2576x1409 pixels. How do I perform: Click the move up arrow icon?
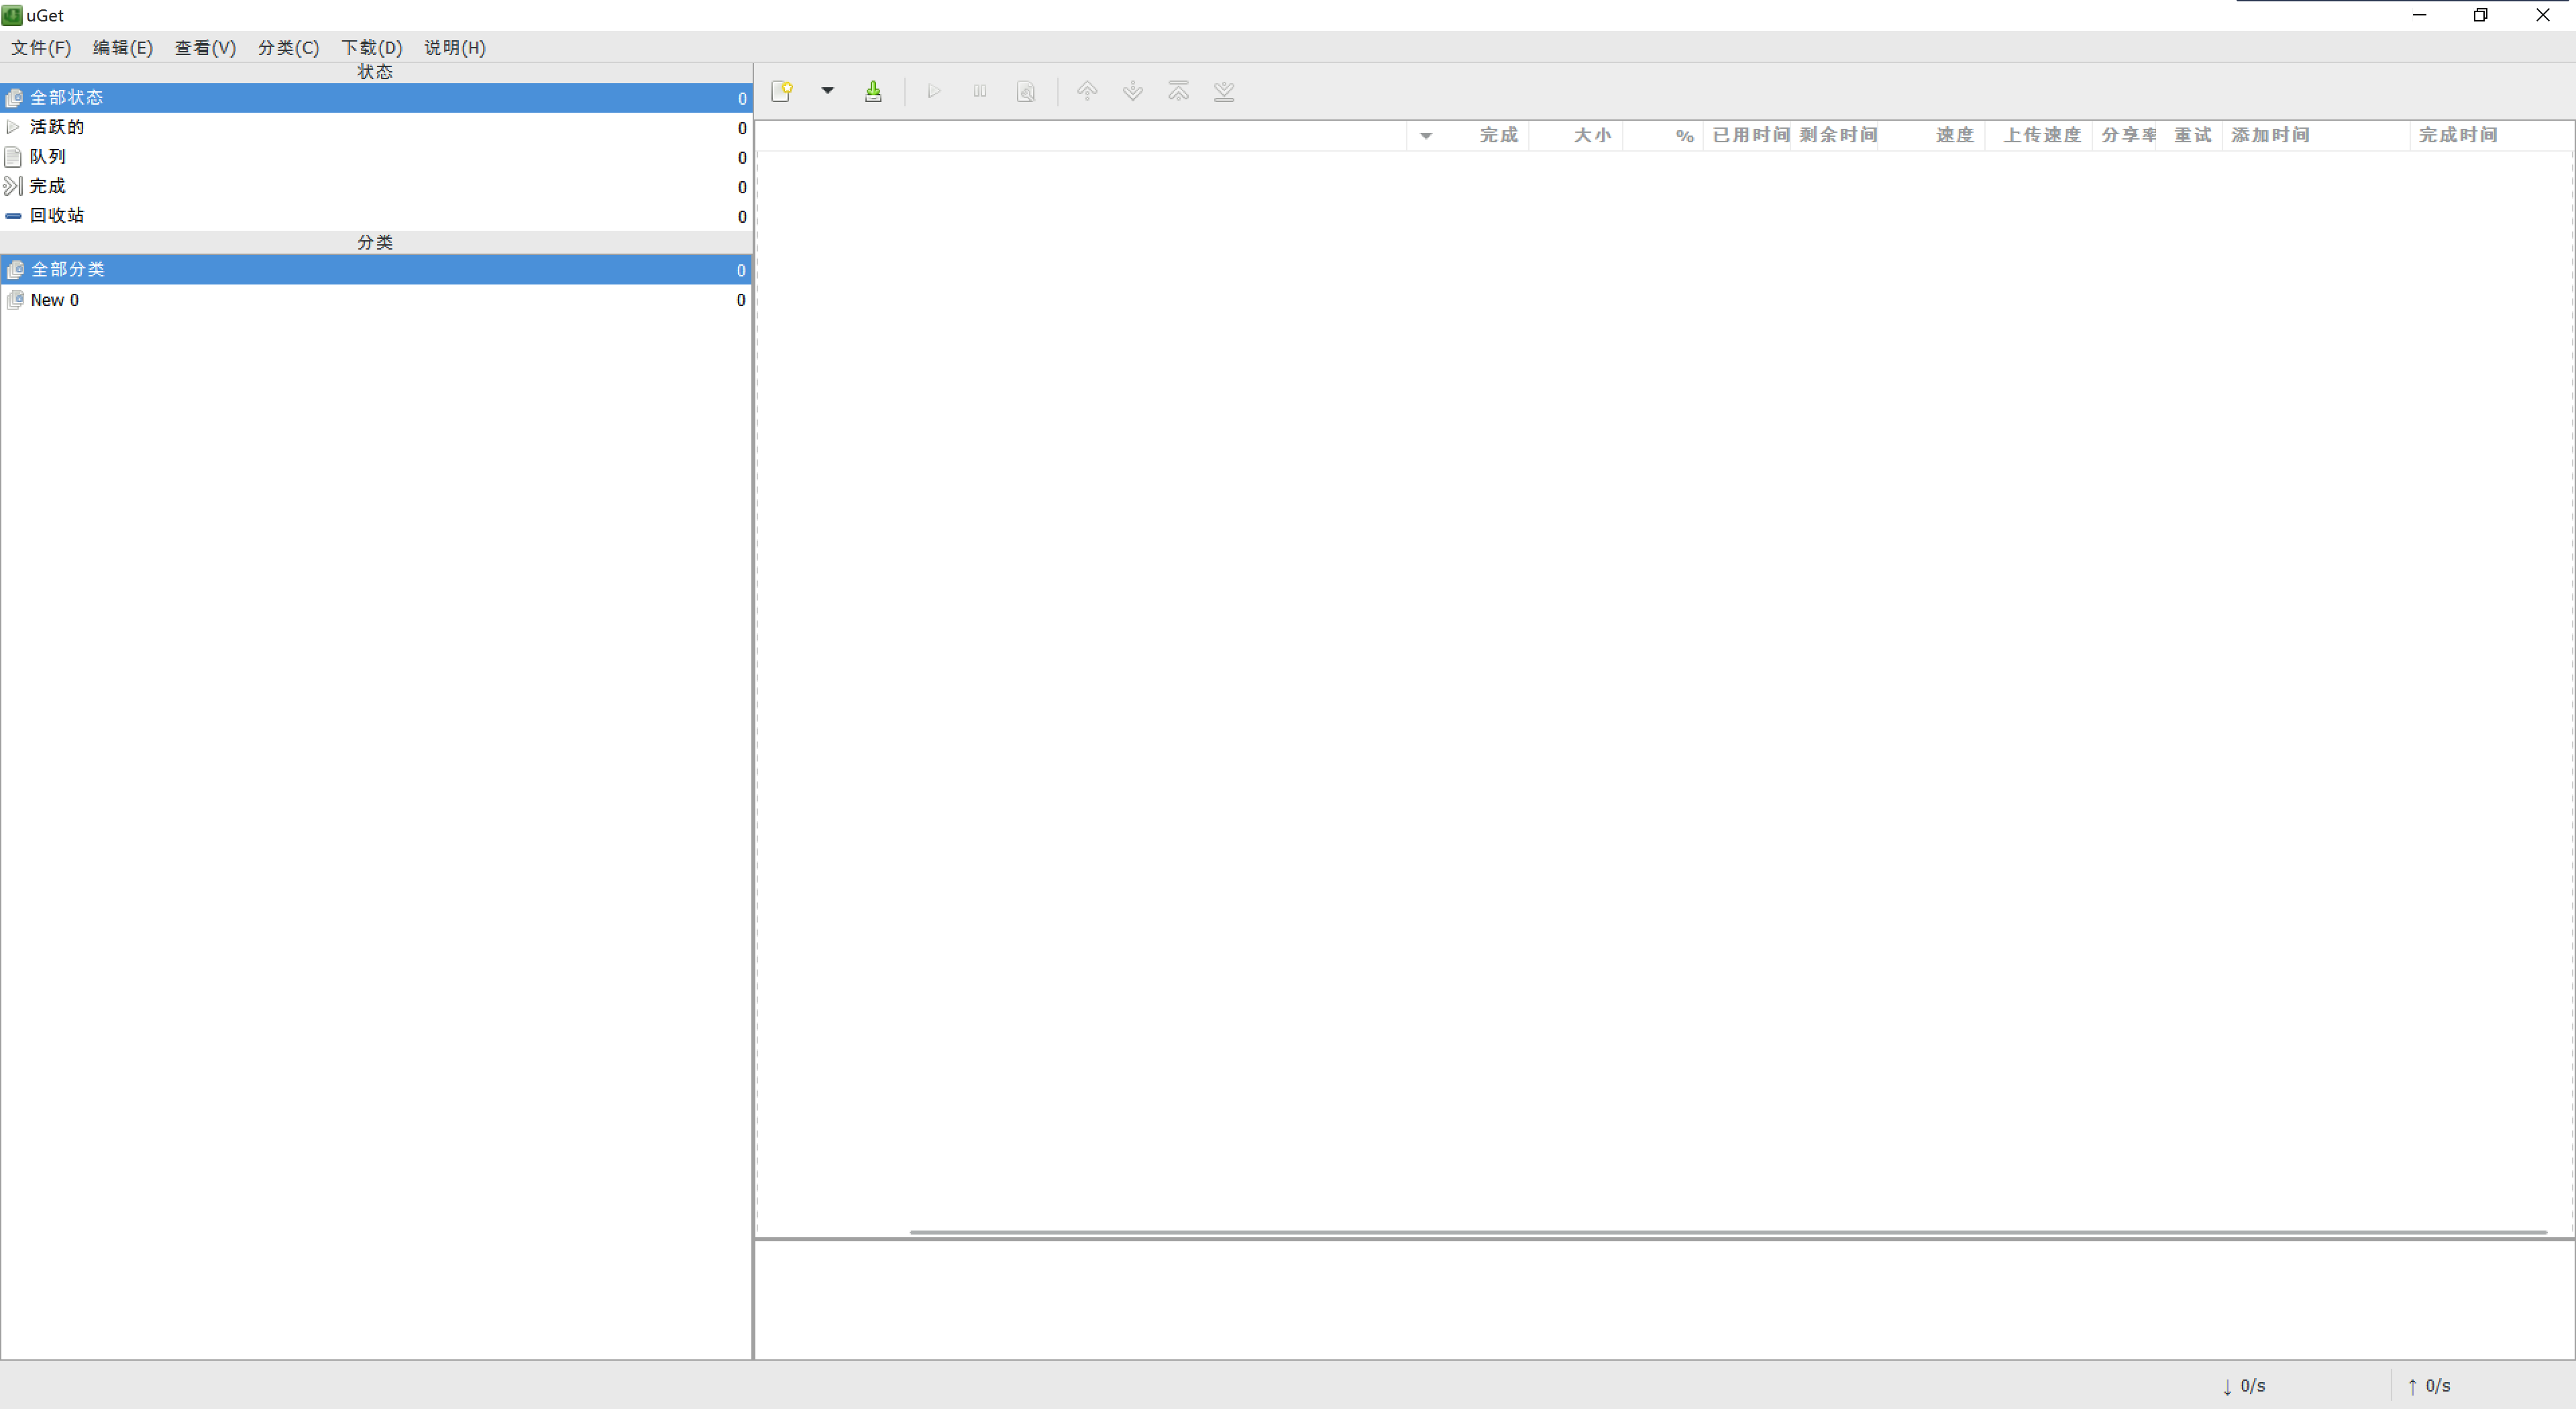1087,92
